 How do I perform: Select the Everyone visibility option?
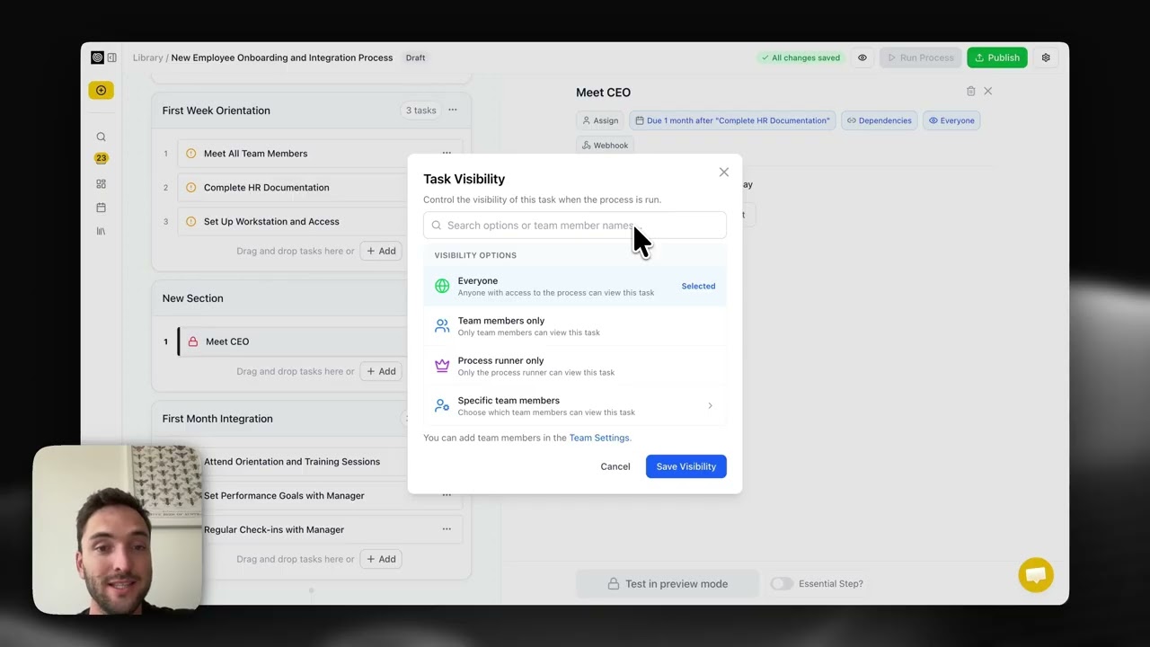pyautogui.click(x=575, y=286)
